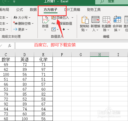Click the edit pencil icon in 数值录入
The image size is (128, 121).
click(x=54, y=29)
